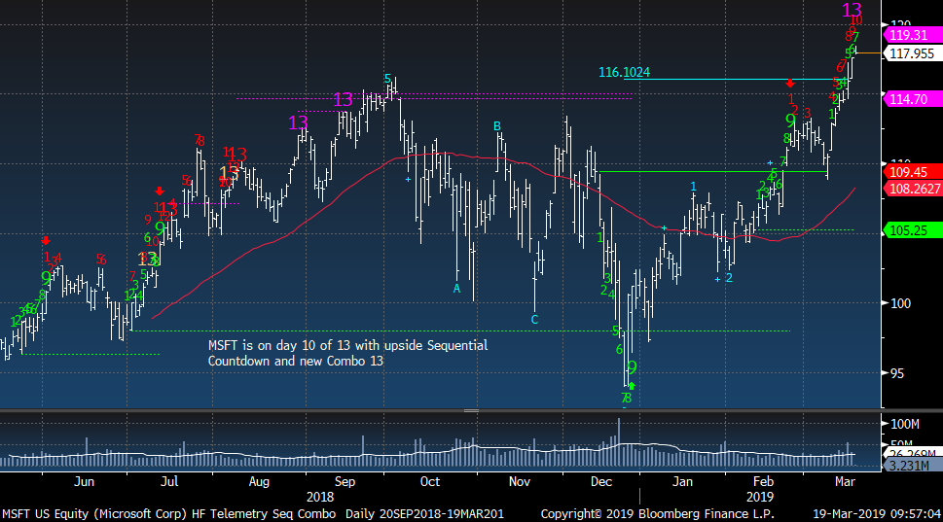This screenshot has width=943, height=522.
Task: Click the cyan wave label C
Action: [534, 320]
